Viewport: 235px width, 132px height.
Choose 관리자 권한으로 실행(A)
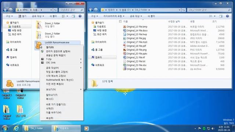tap(62, 51)
